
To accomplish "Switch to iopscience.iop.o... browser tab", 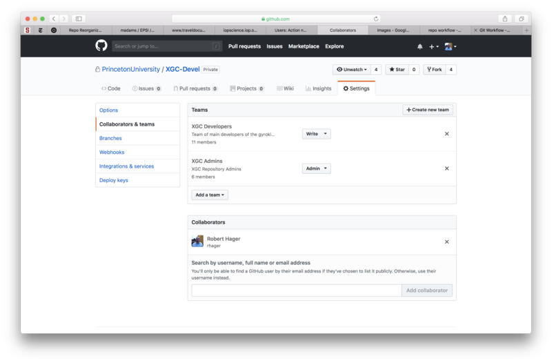I will click(240, 30).
